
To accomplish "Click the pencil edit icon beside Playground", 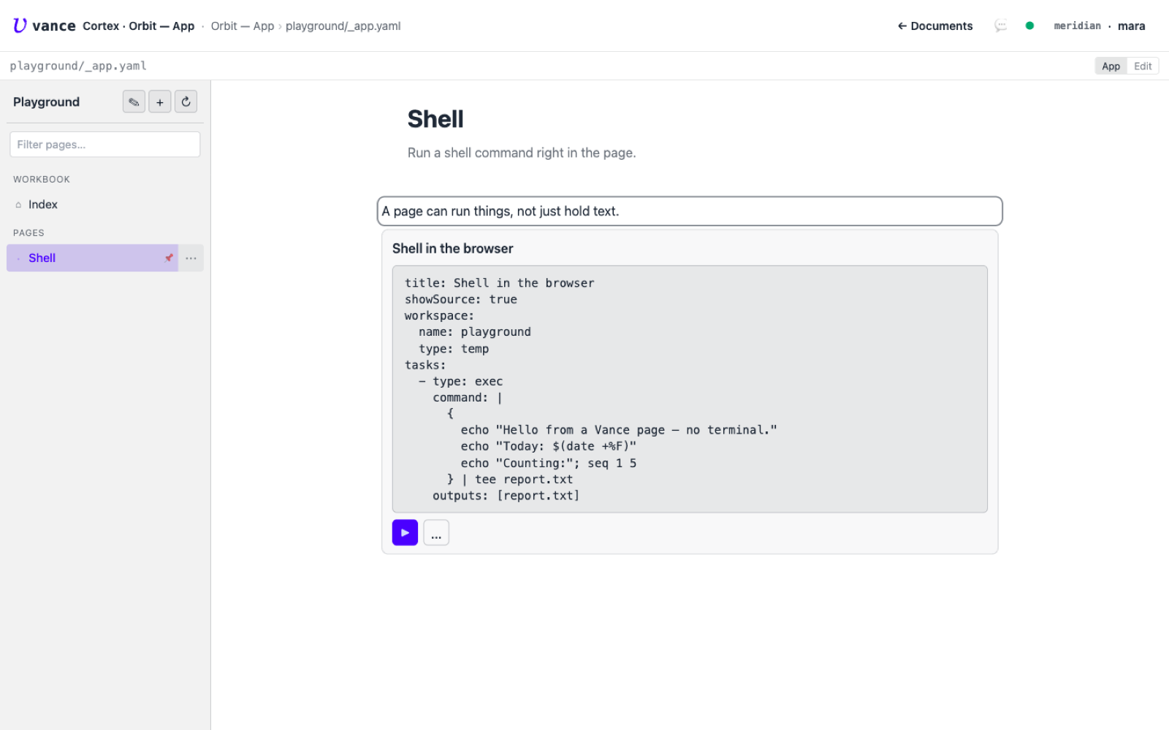I will coord(134,101).
